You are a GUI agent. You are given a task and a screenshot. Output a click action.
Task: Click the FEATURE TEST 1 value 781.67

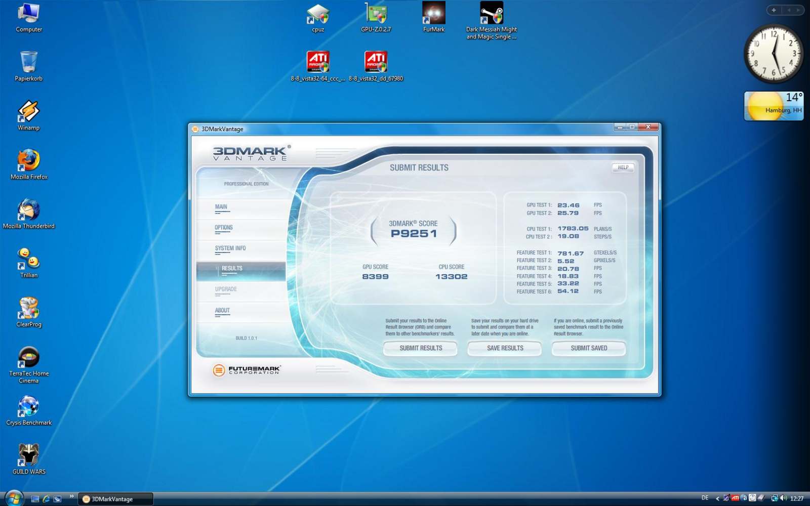[571, 253]
